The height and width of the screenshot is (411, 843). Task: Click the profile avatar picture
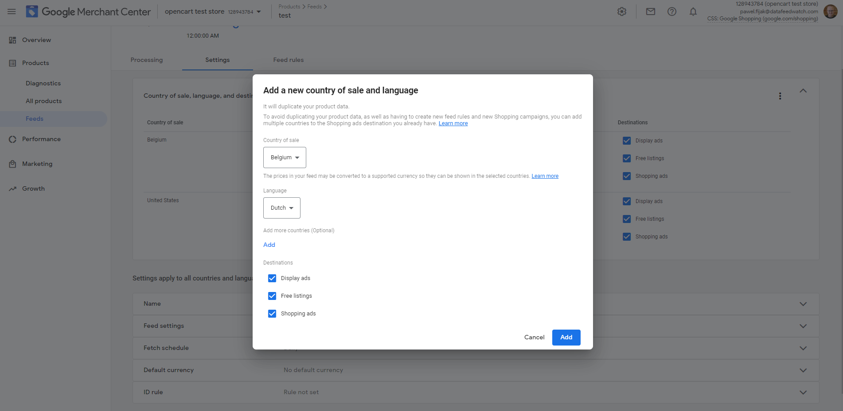830,12
